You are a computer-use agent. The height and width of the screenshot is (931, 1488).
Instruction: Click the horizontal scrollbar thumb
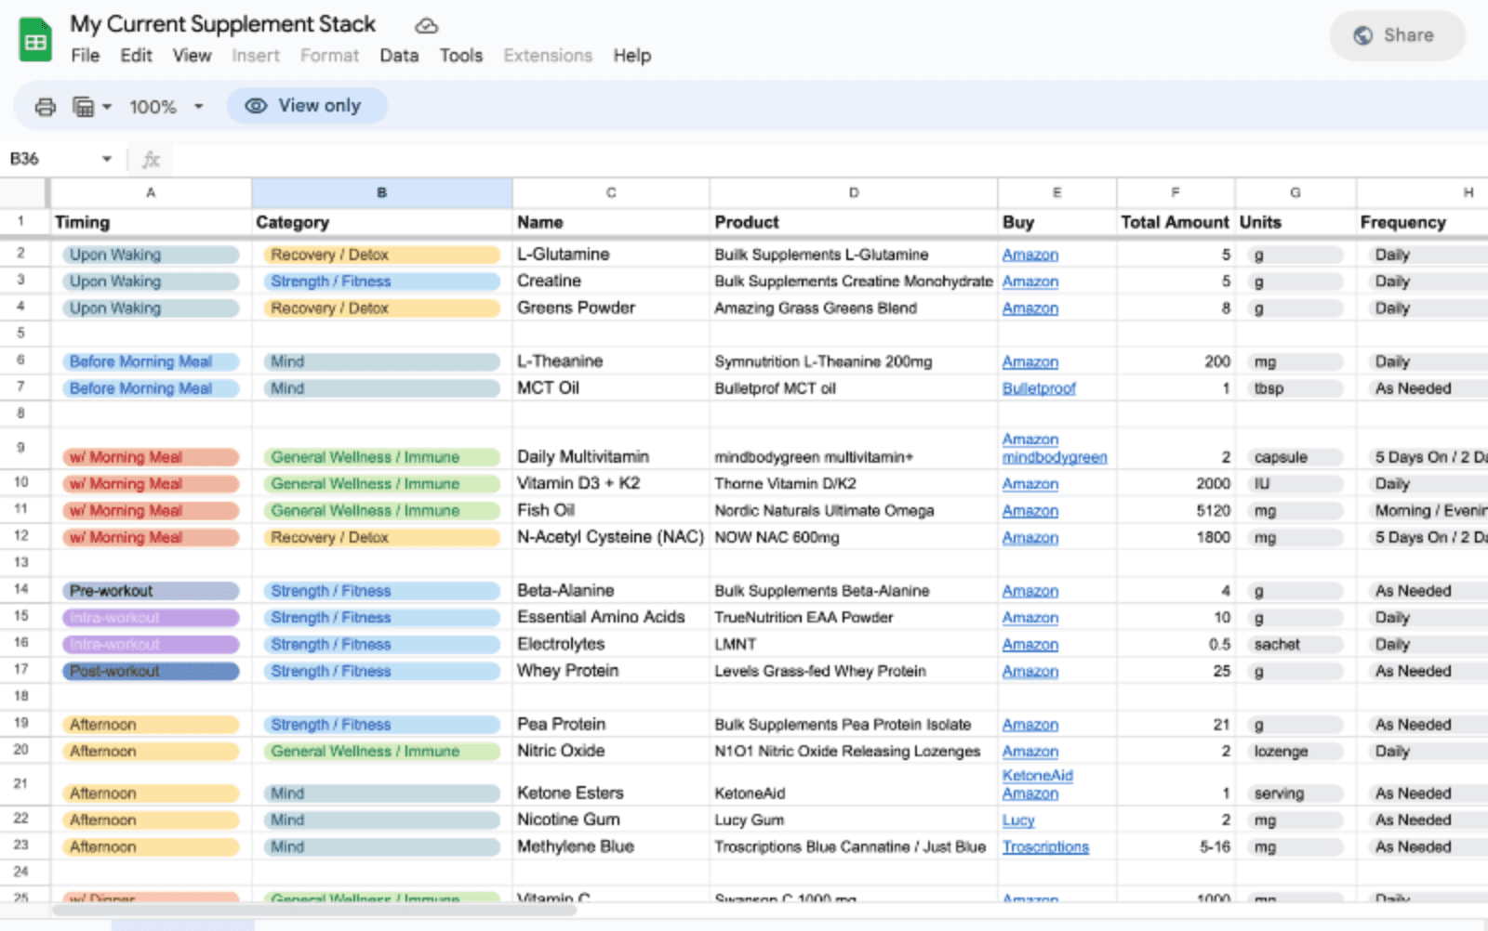click(313, 911)
